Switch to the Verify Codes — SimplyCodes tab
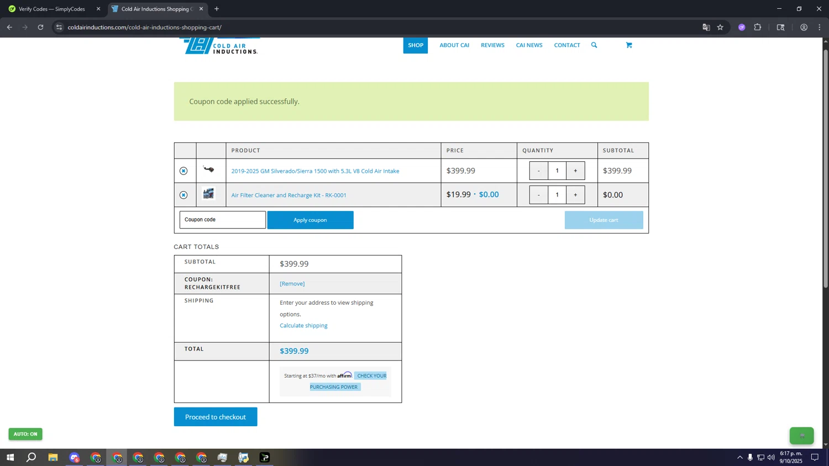The width and height of the screenshot is (829, 466). [53, 9]
